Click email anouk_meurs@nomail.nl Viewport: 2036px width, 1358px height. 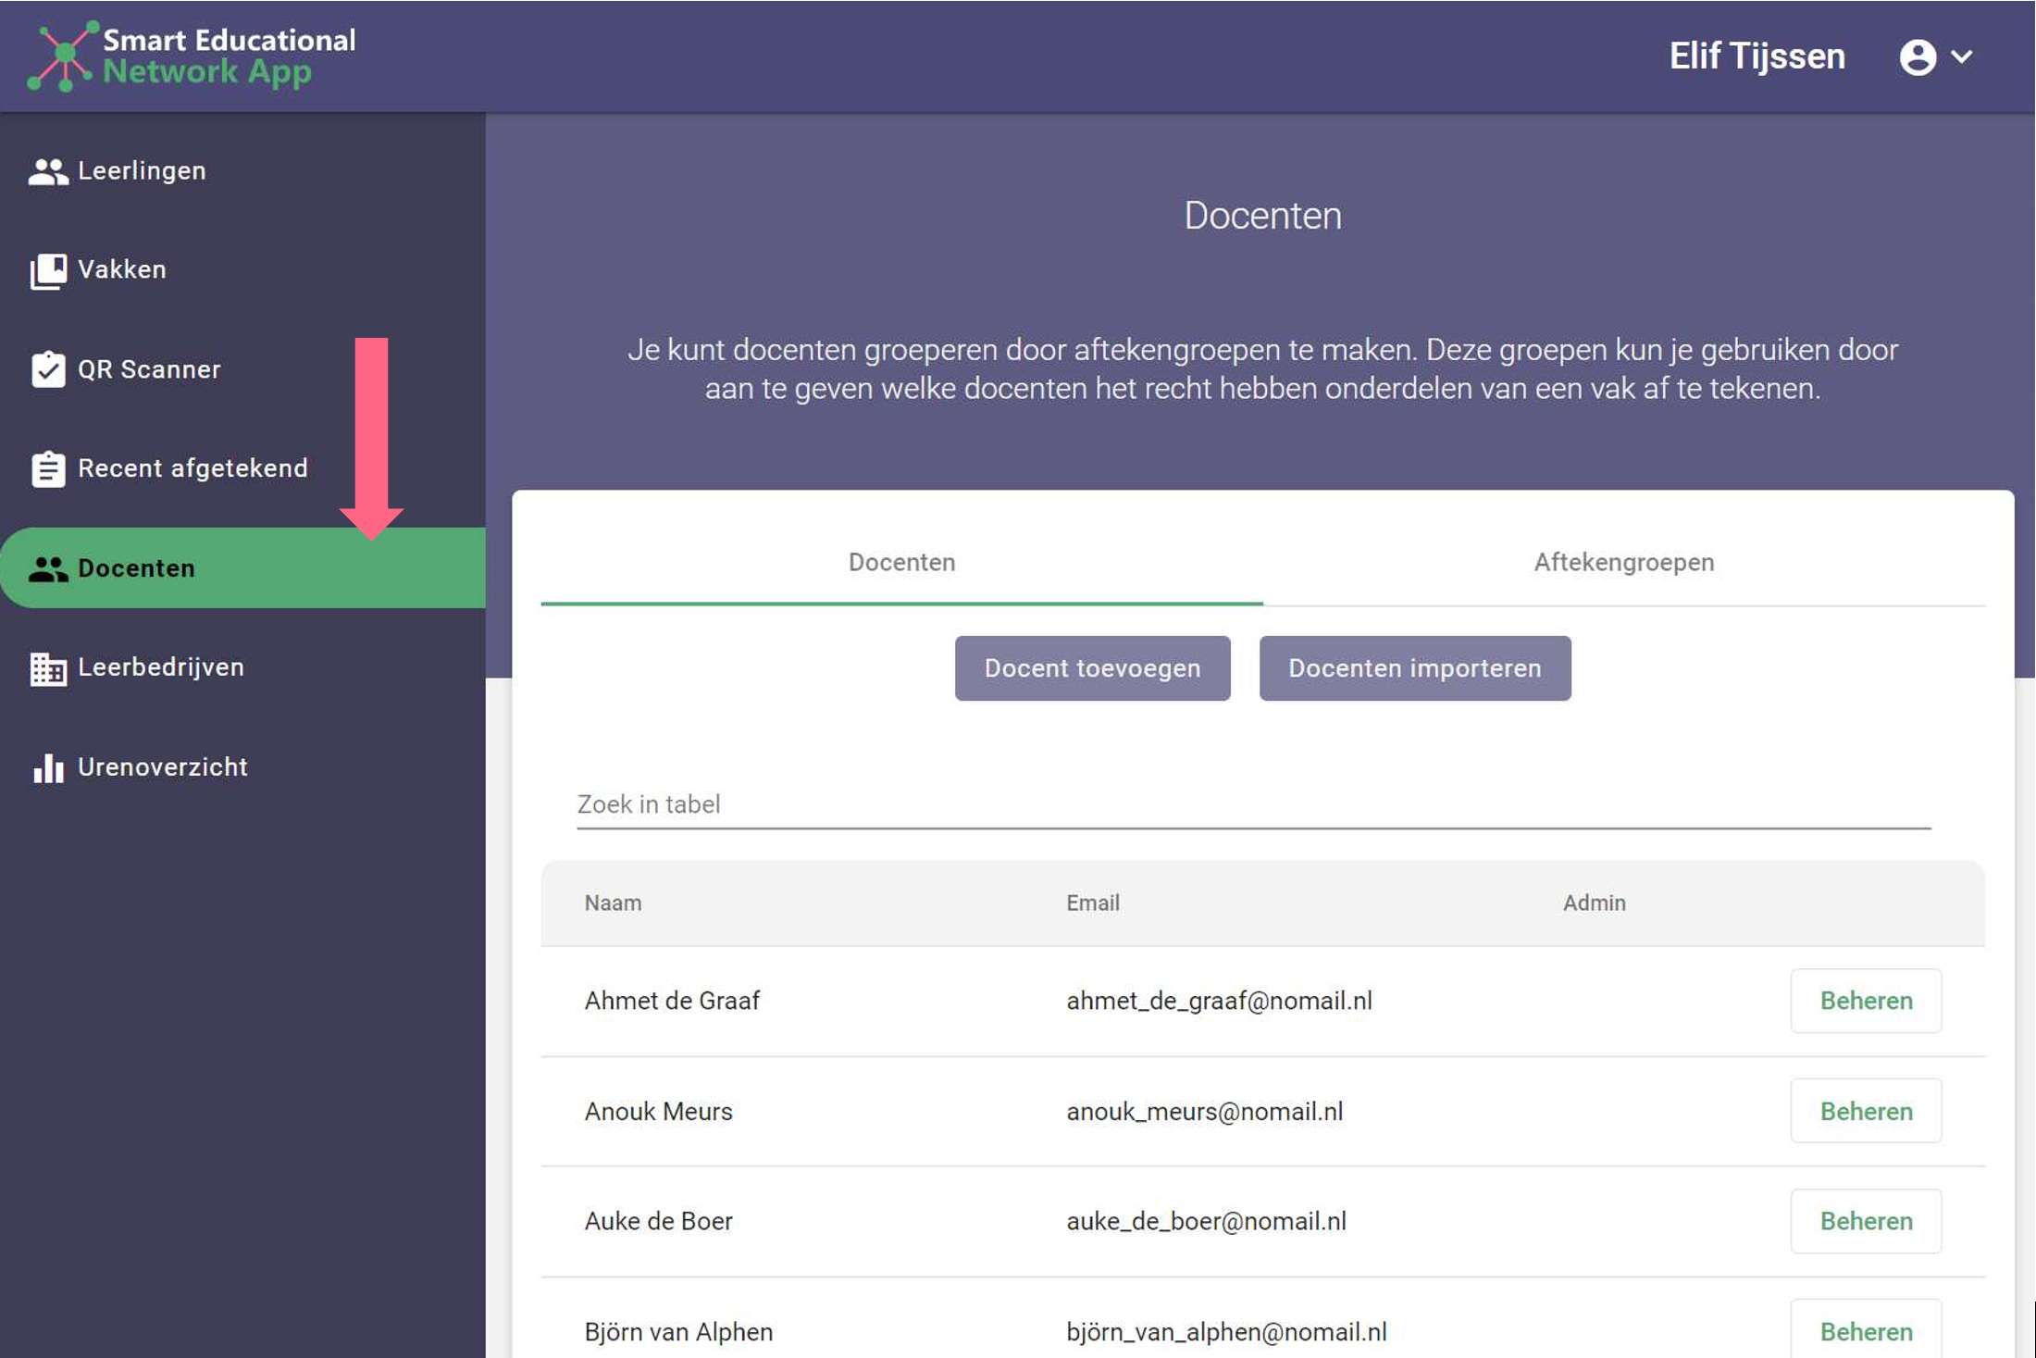click(x=1204, y=1111)
